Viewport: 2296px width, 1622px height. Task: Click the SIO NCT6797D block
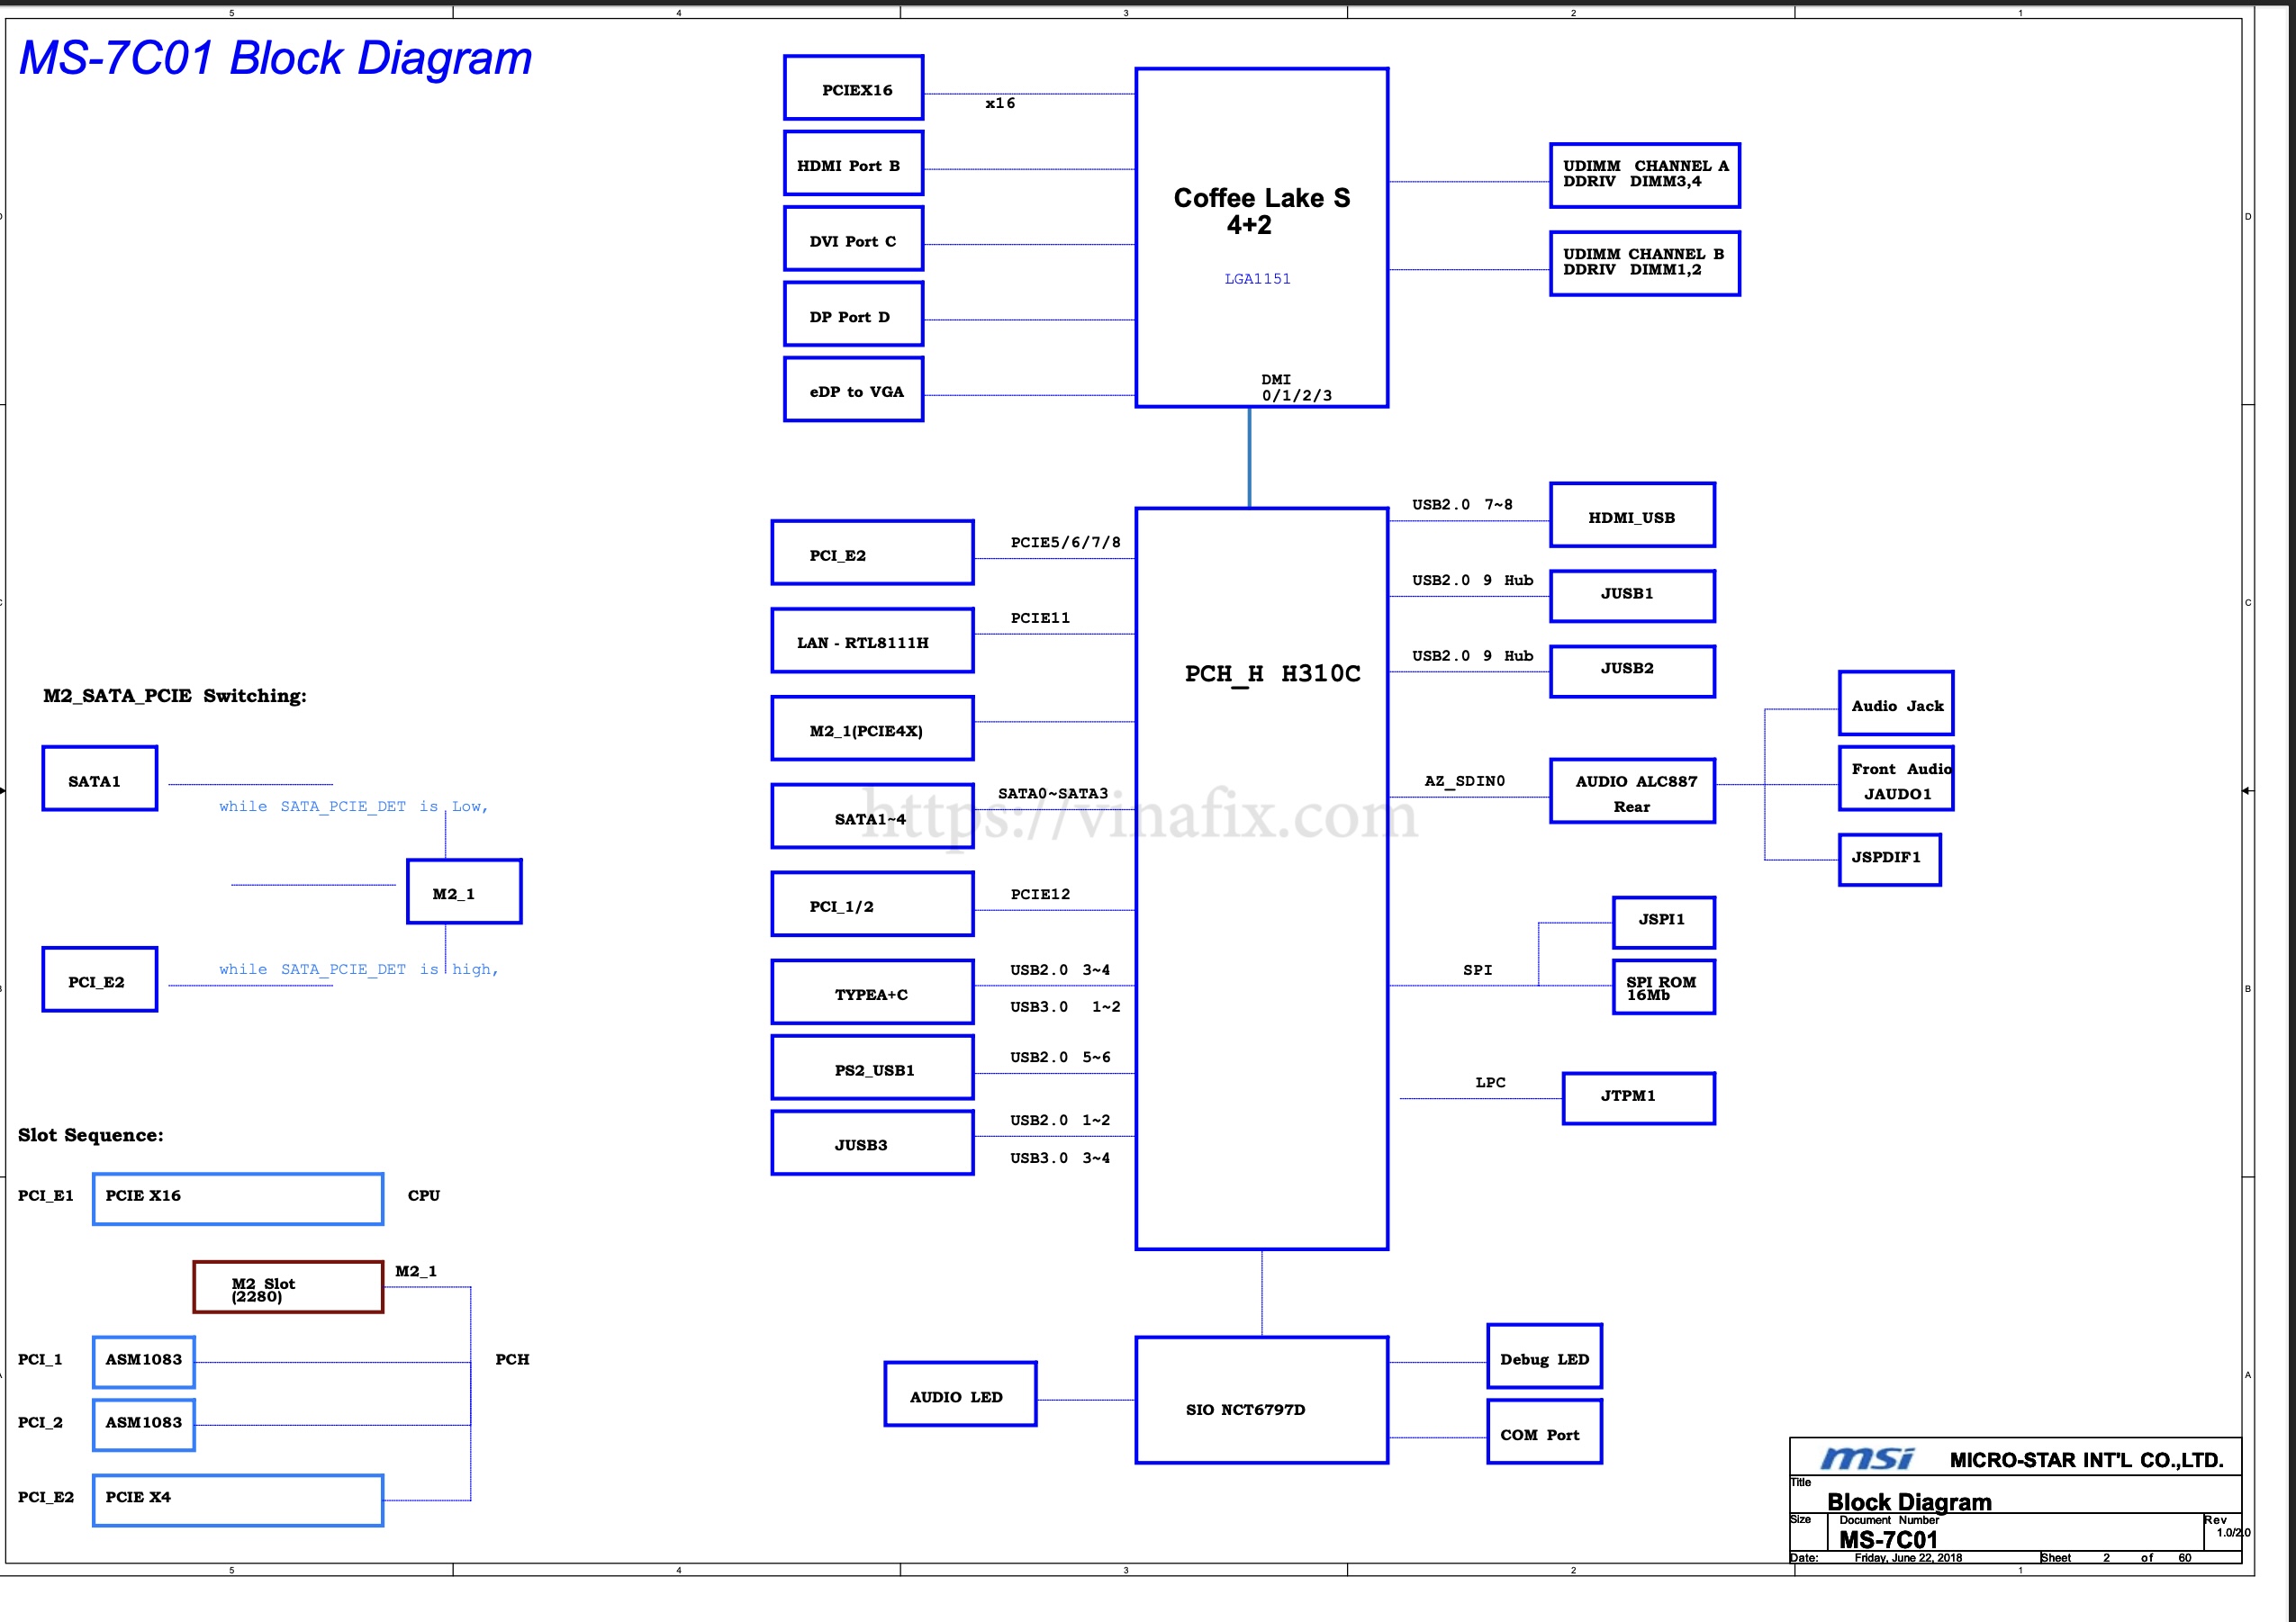1261,1399
